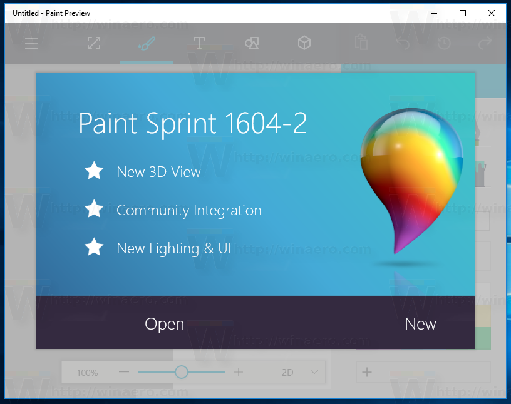Start a new project with New

pos(420,324)
